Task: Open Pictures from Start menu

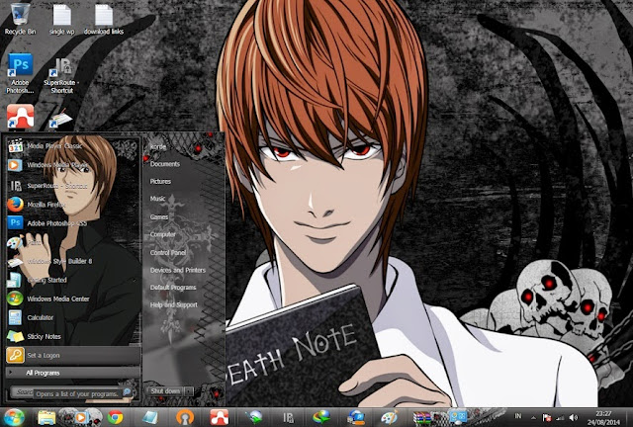Action: [160, 182]
